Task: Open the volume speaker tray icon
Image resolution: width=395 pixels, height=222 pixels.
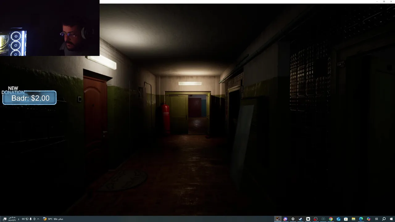Action: 23,219
